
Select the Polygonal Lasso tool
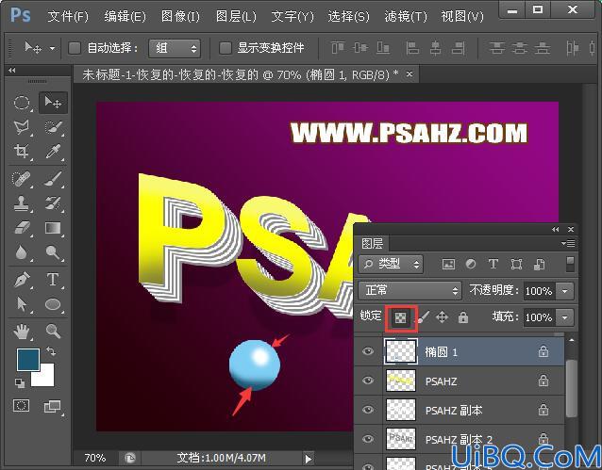[x=22, y=127]
